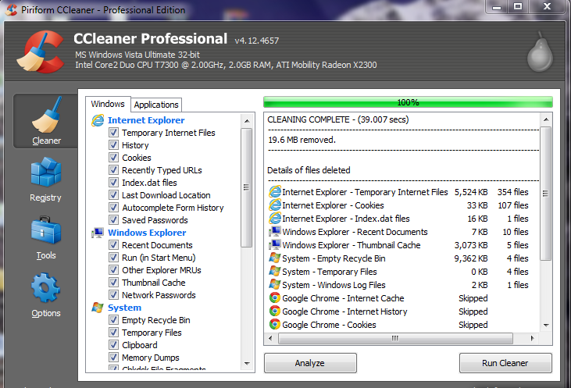Click 'Last Download Location' option label
Image resolution: width=571 pixels, height=388 pixels.
tap(166, 195)
